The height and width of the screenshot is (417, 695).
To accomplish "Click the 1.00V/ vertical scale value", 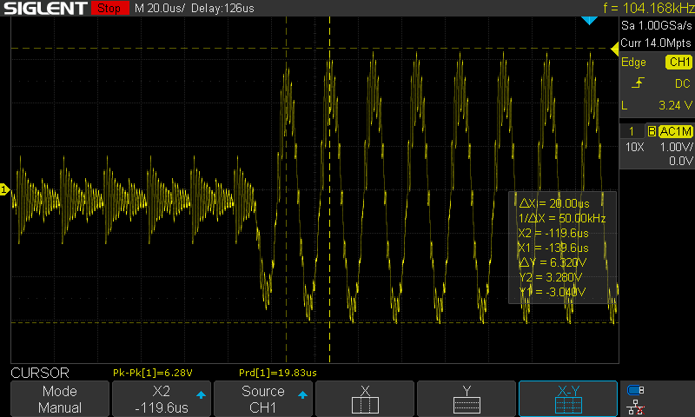I will [x=677, y=147].
